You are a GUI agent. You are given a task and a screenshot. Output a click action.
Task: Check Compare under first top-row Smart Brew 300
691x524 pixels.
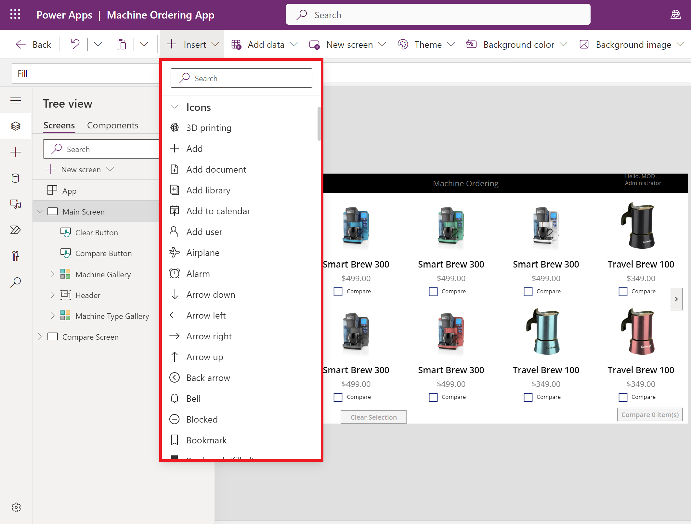pos(338,292)
